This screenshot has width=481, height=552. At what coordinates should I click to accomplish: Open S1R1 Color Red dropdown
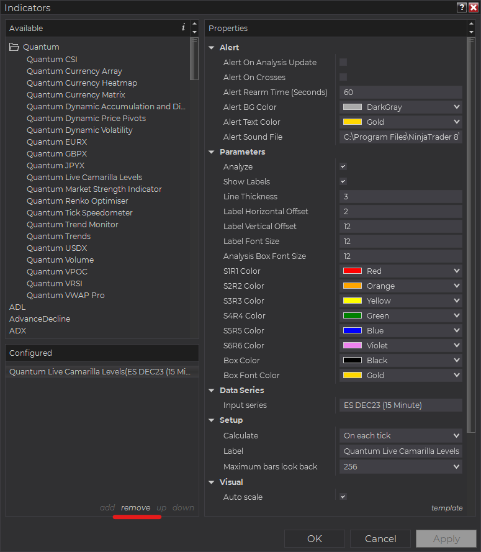tap(401, 271)
